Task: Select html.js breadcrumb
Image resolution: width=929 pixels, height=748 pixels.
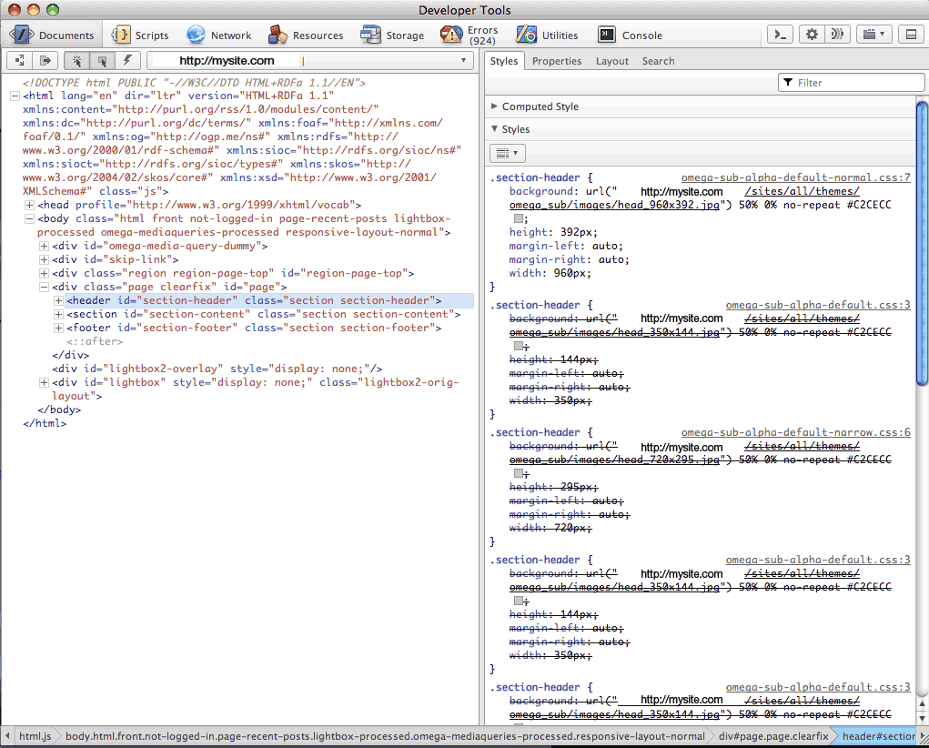Action: 35,736
